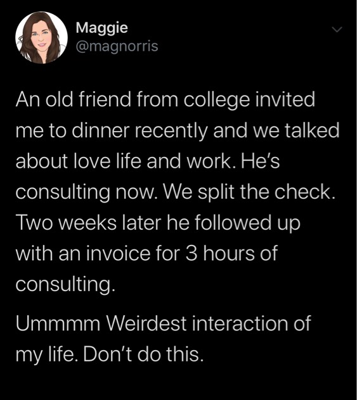The image size is (357, 400).
Task: Click the line 'consulting now. We split the check.'
Action: [176, 192]
